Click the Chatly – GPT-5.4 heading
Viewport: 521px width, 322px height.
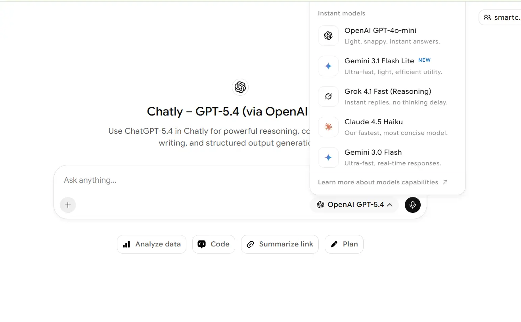pyautogui.click(x=228, y=112)
